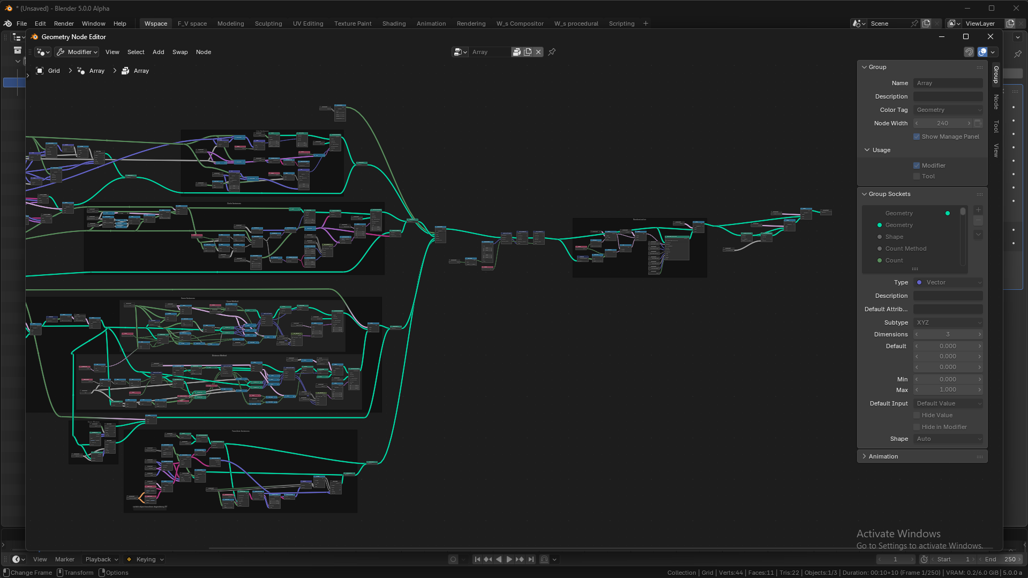Toggle the node editor overlays icon

(982, 52)
